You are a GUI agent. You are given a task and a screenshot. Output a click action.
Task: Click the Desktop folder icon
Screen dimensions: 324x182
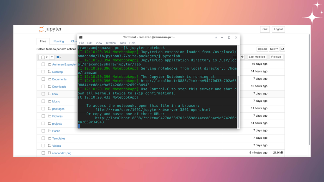coord(49,72)
